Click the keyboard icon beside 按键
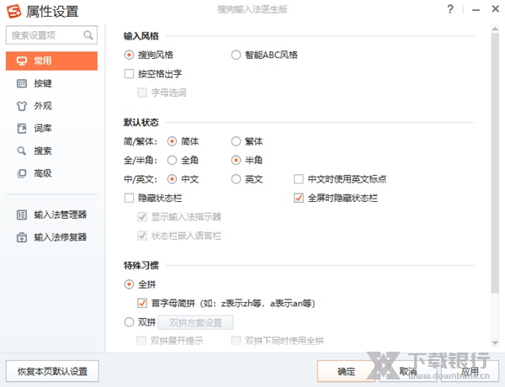The image size is (505, 387). coord(22,84)
